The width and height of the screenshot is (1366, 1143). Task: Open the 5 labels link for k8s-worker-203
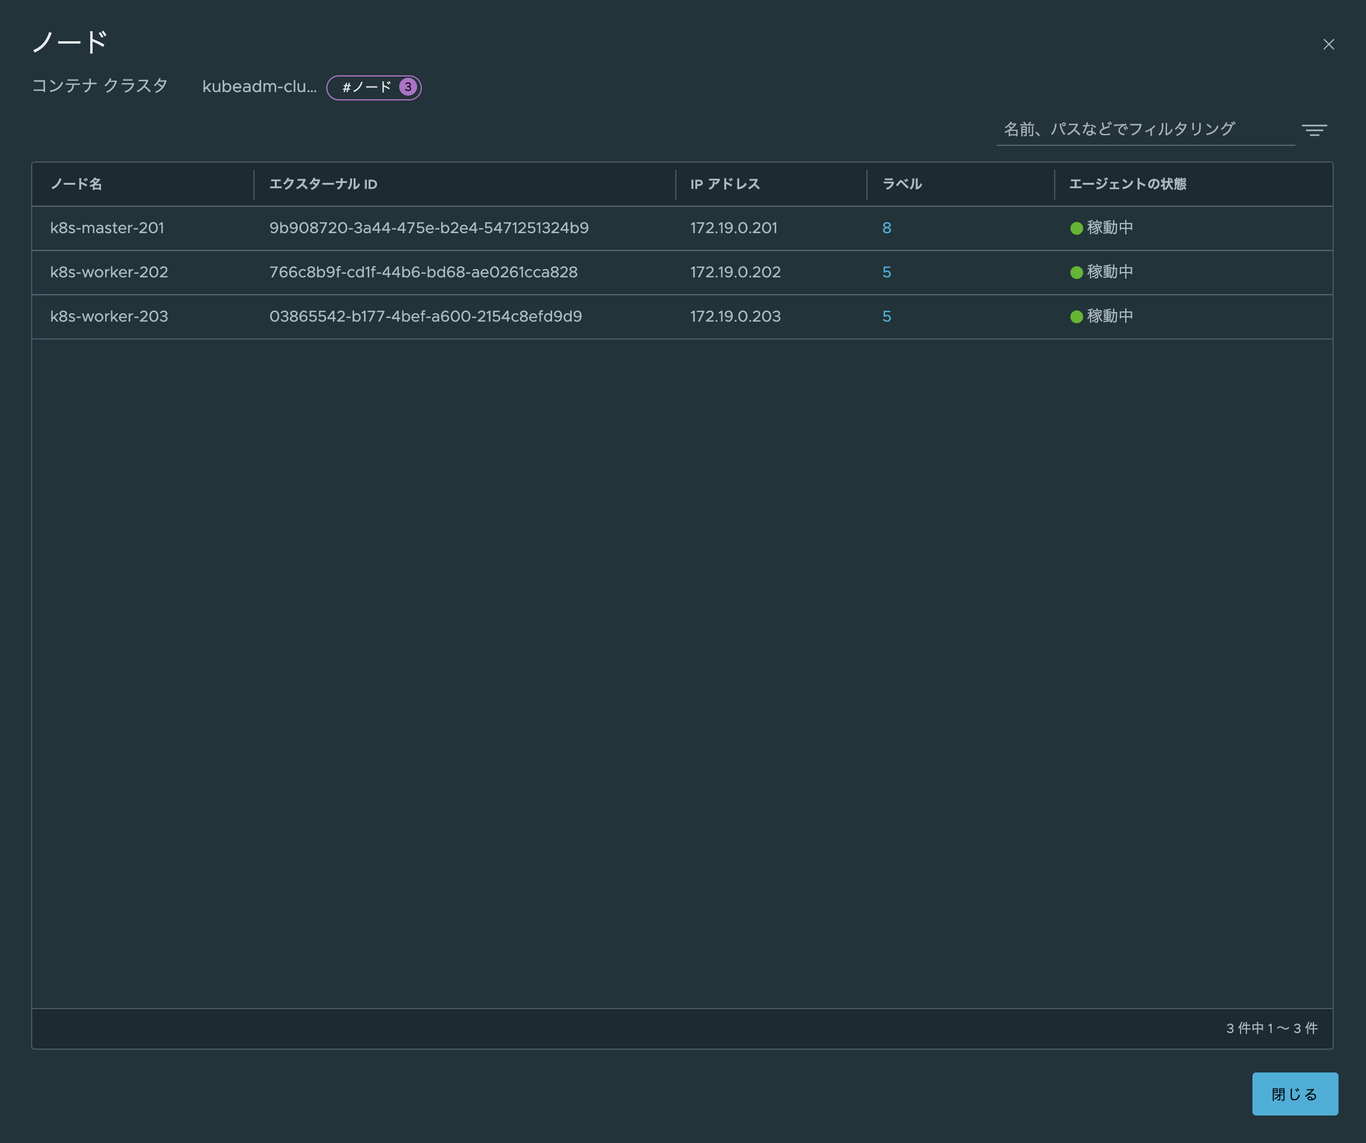(x=886, y=317)
